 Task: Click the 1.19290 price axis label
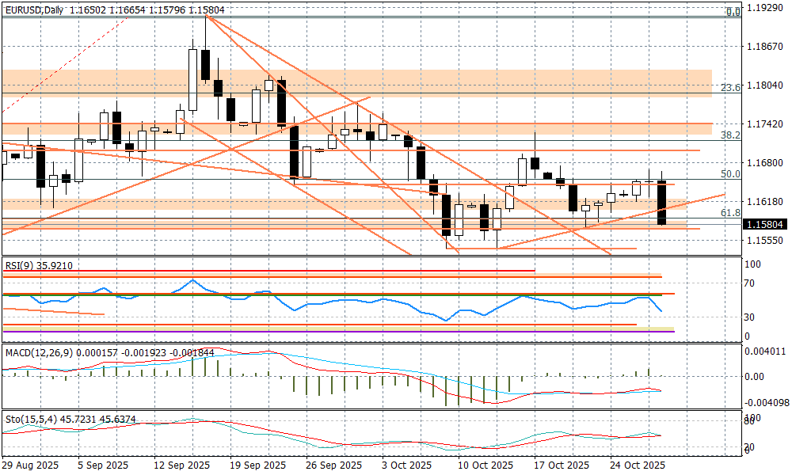764,9
